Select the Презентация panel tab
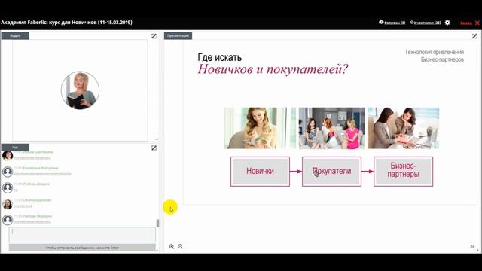482x271 pixels. 178,35
